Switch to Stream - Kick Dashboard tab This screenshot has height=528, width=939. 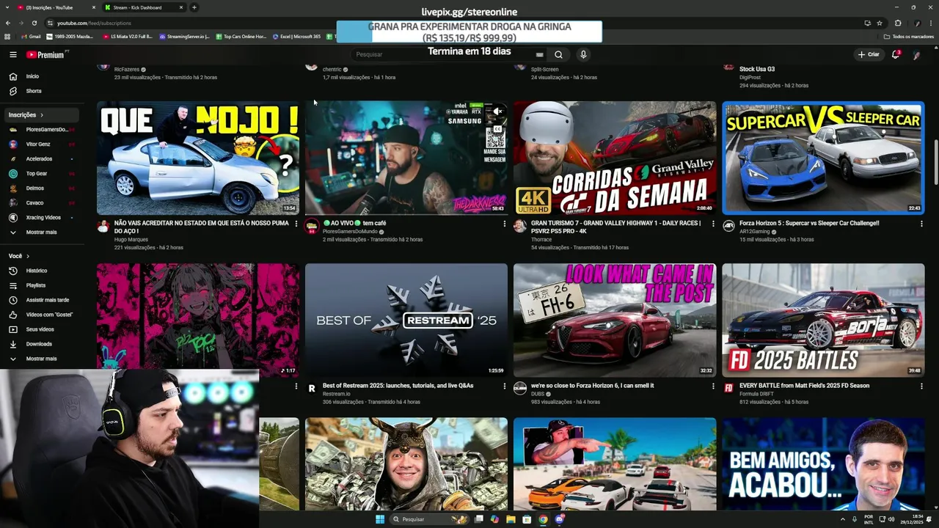pyautogui.click(x=143, y=7)
